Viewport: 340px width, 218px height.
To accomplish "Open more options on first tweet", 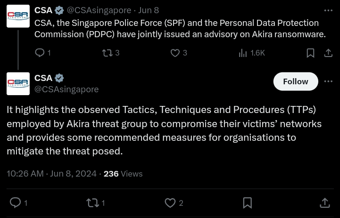I will [328, 10].
